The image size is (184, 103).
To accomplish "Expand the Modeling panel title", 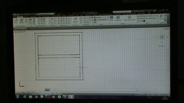I will coord(20,26).
